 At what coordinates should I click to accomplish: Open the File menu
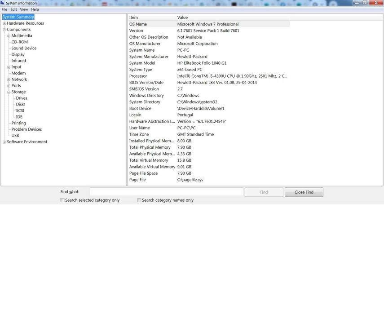pos(4,9)
